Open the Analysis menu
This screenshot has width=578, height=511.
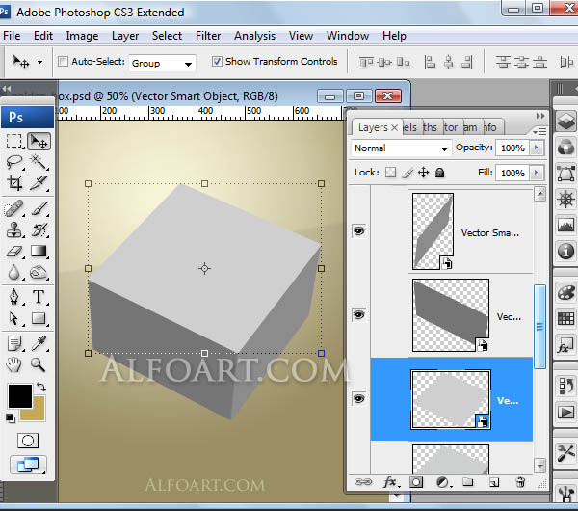(254, 36)
